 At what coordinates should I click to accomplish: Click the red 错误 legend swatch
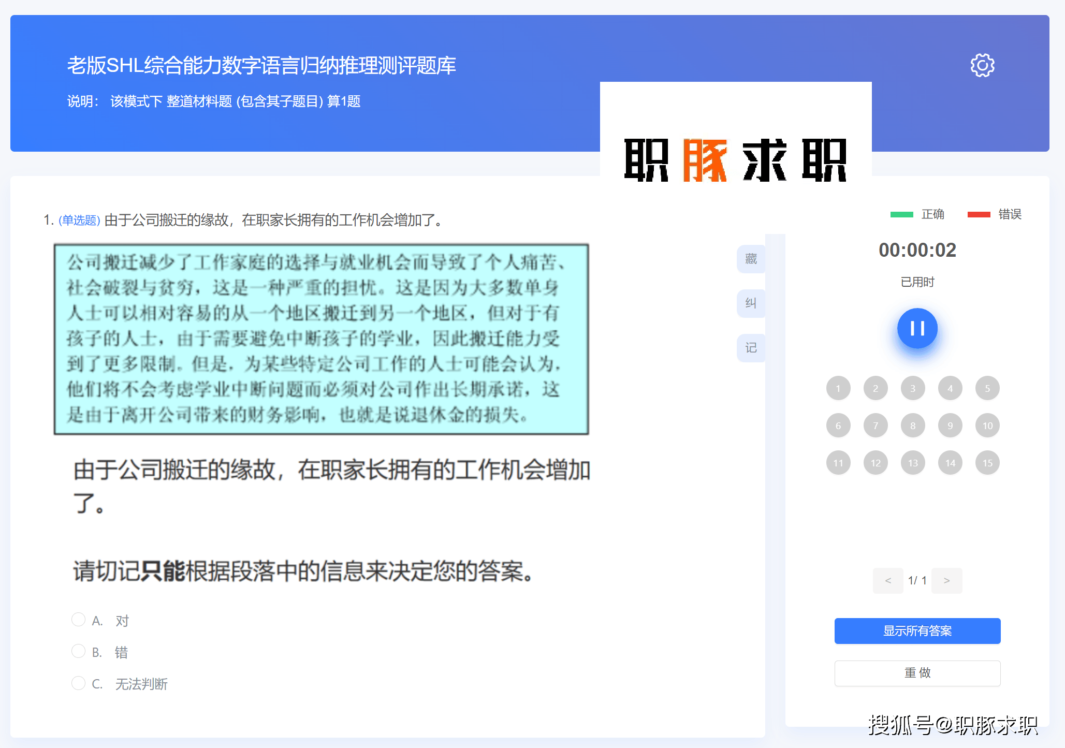979,214
